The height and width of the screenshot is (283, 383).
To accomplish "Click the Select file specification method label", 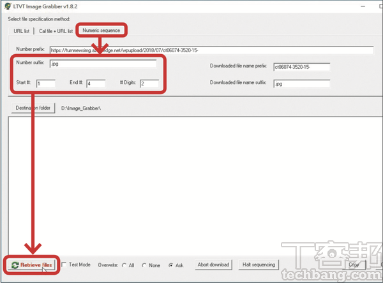I will tap(39, 19).
